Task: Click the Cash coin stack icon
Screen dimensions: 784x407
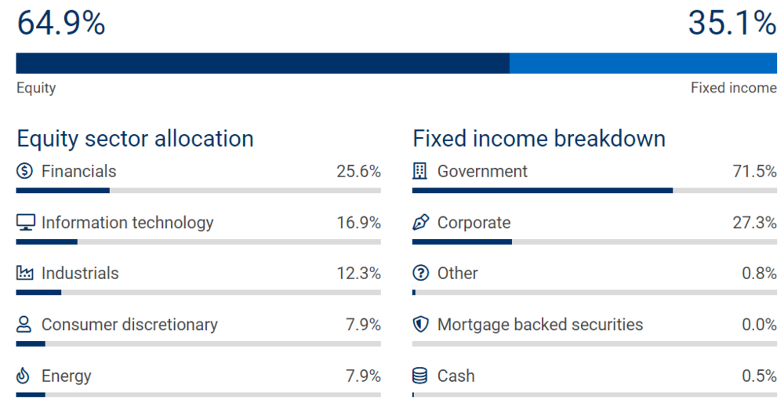Action: tap(420, 376)
